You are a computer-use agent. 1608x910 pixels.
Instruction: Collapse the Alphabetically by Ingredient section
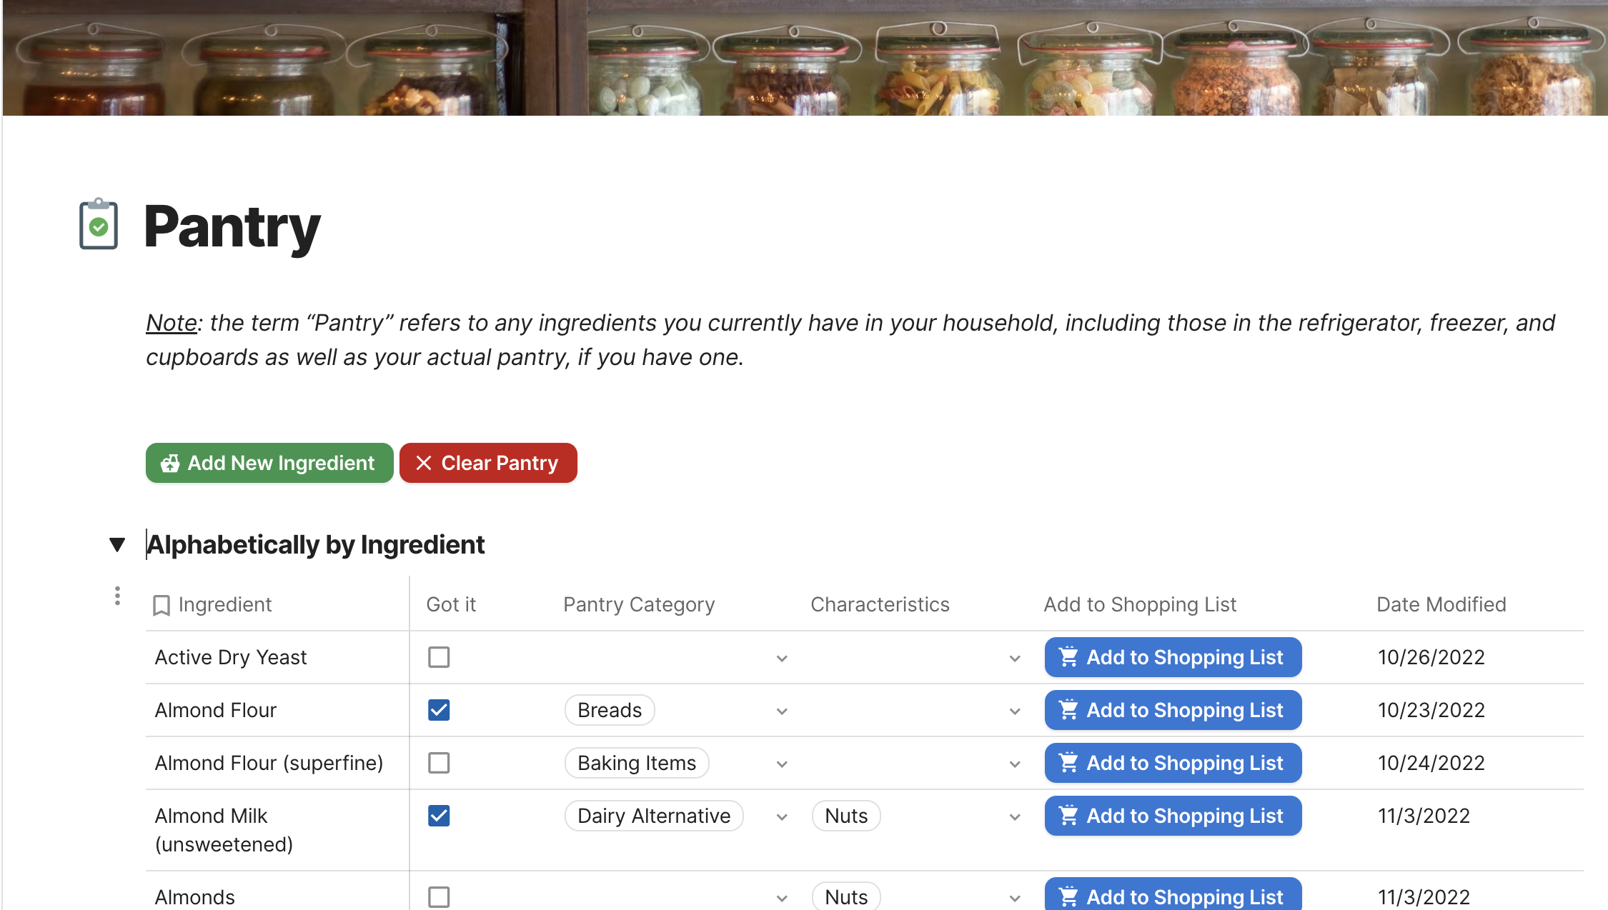tap(117, 545)
